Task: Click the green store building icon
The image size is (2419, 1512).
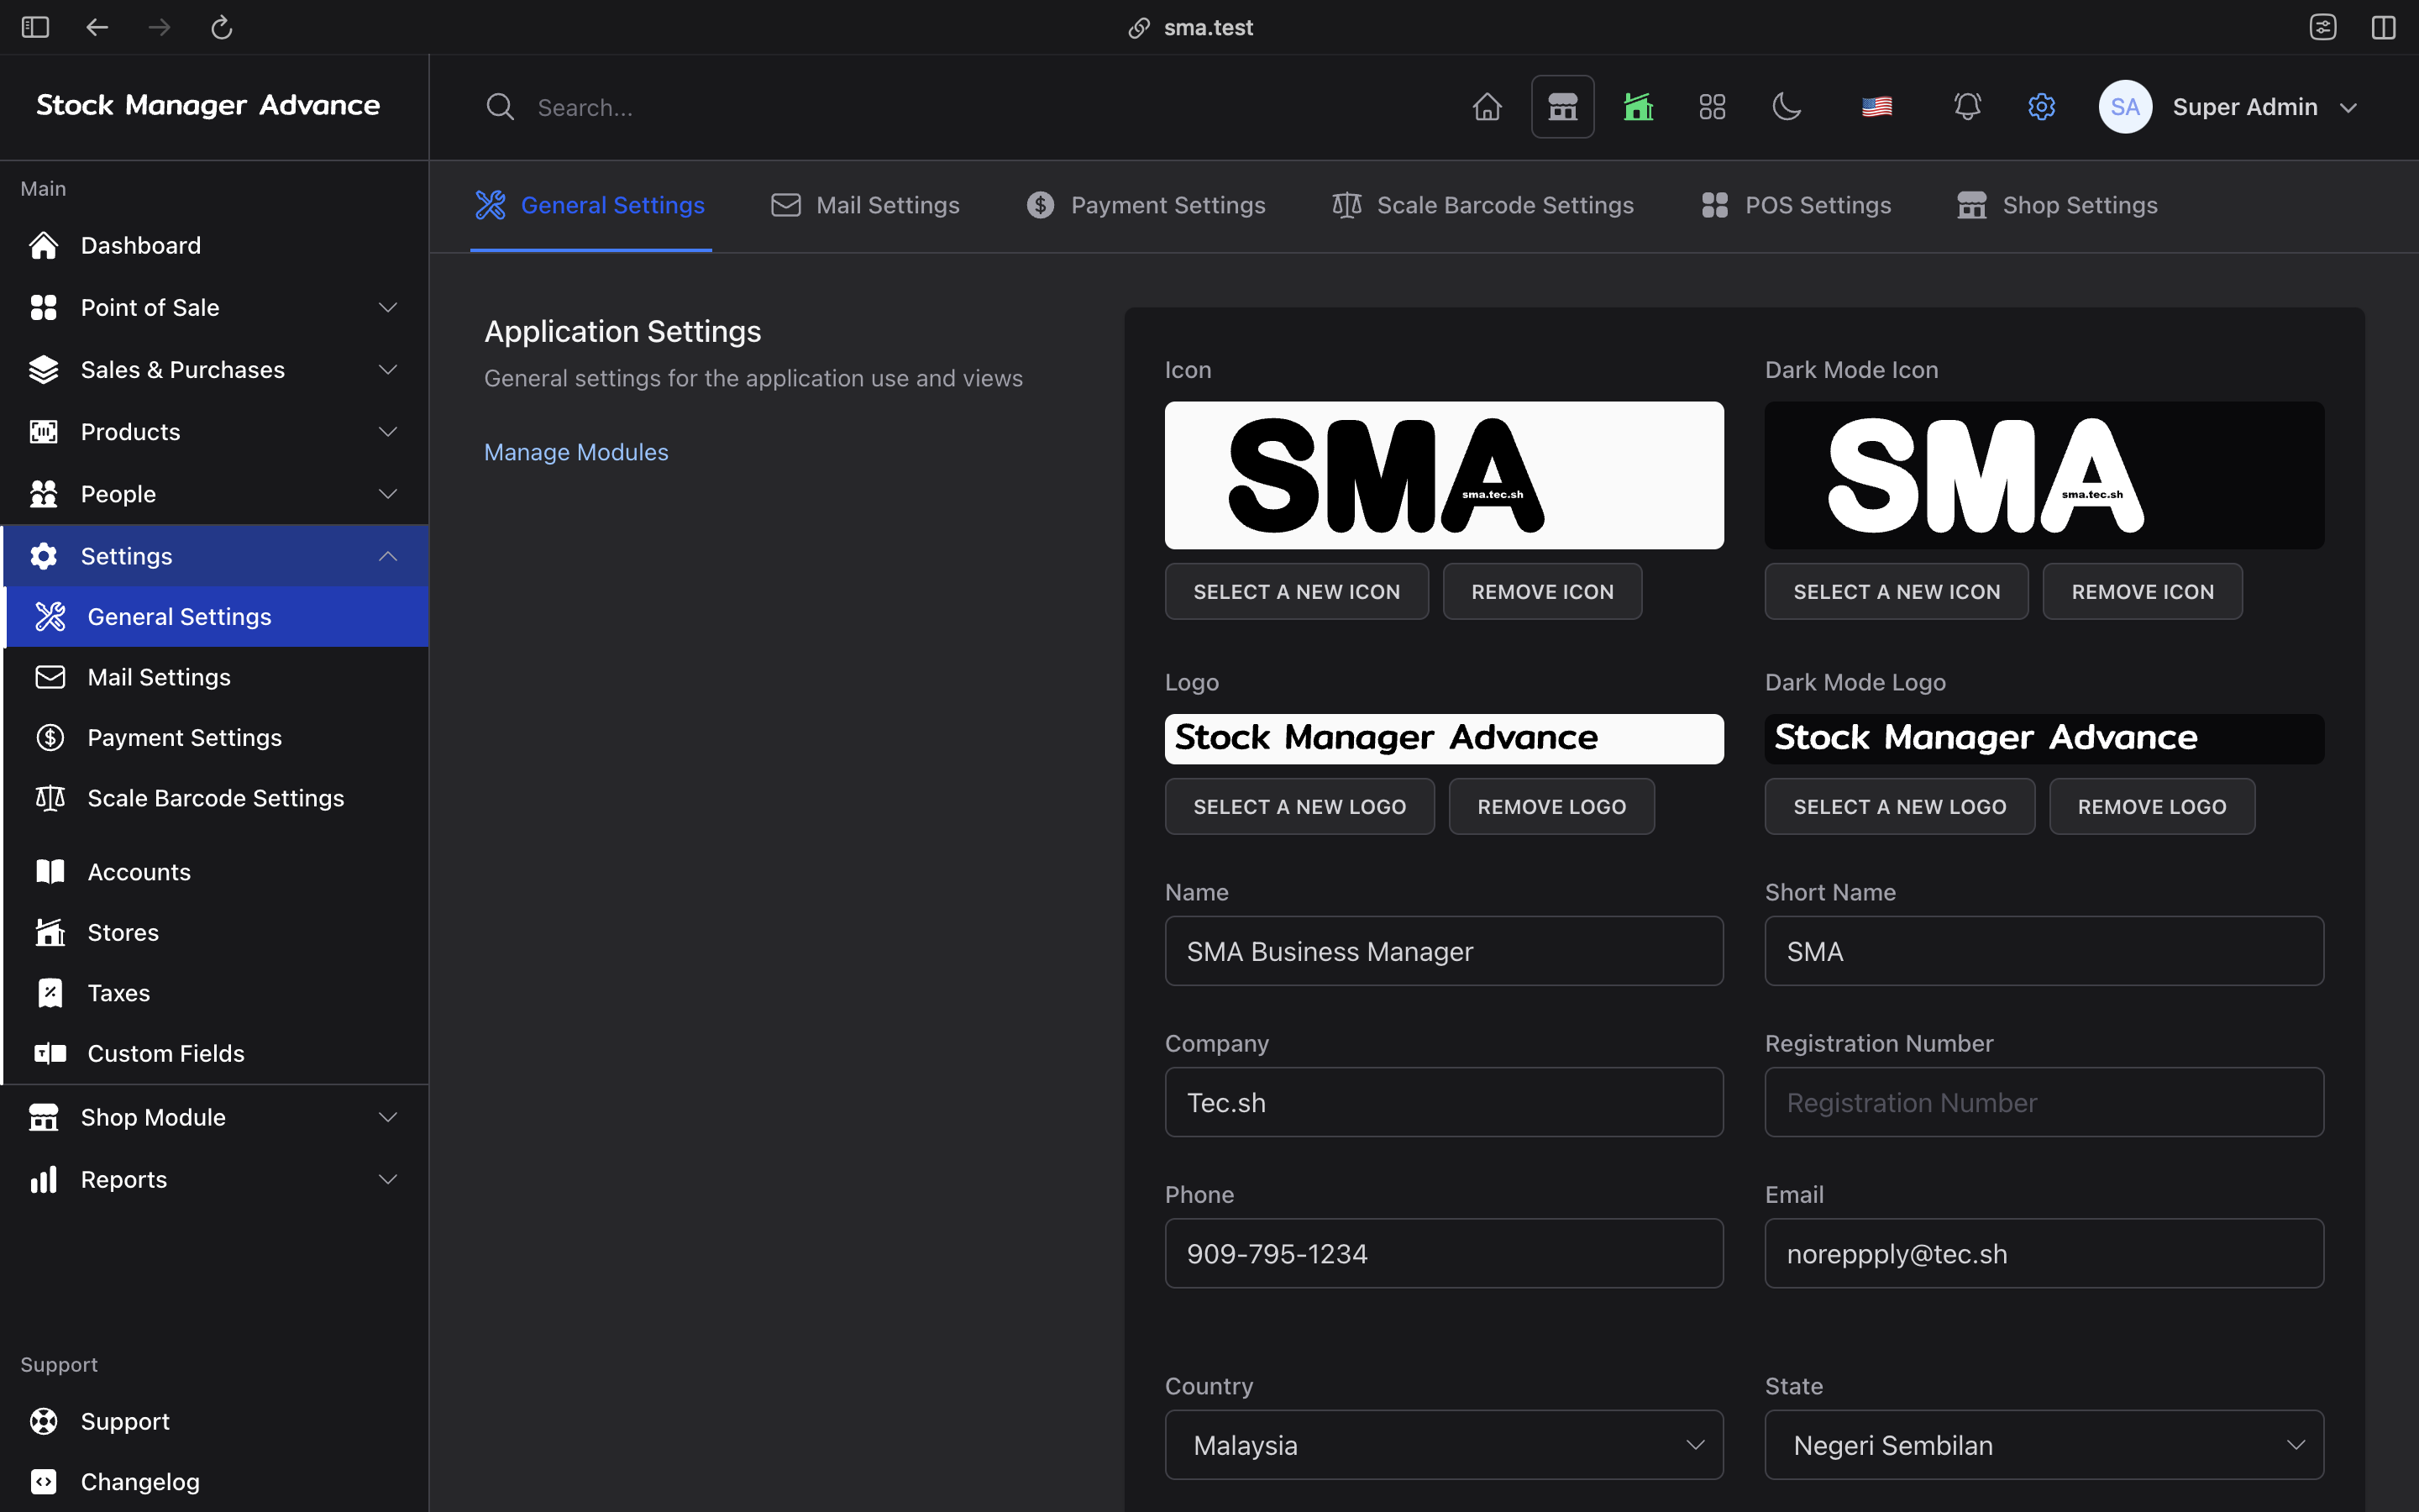Action: [x=1637, y=107]
